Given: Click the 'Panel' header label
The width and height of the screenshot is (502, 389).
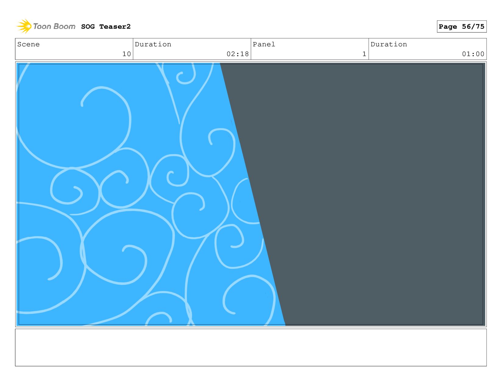Looking at the screenshot, I should 264,44.
